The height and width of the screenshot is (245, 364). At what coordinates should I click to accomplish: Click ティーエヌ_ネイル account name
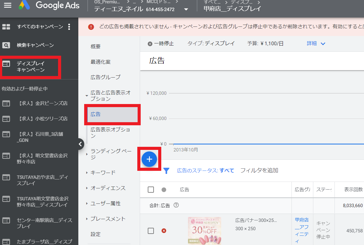point(118,9)
